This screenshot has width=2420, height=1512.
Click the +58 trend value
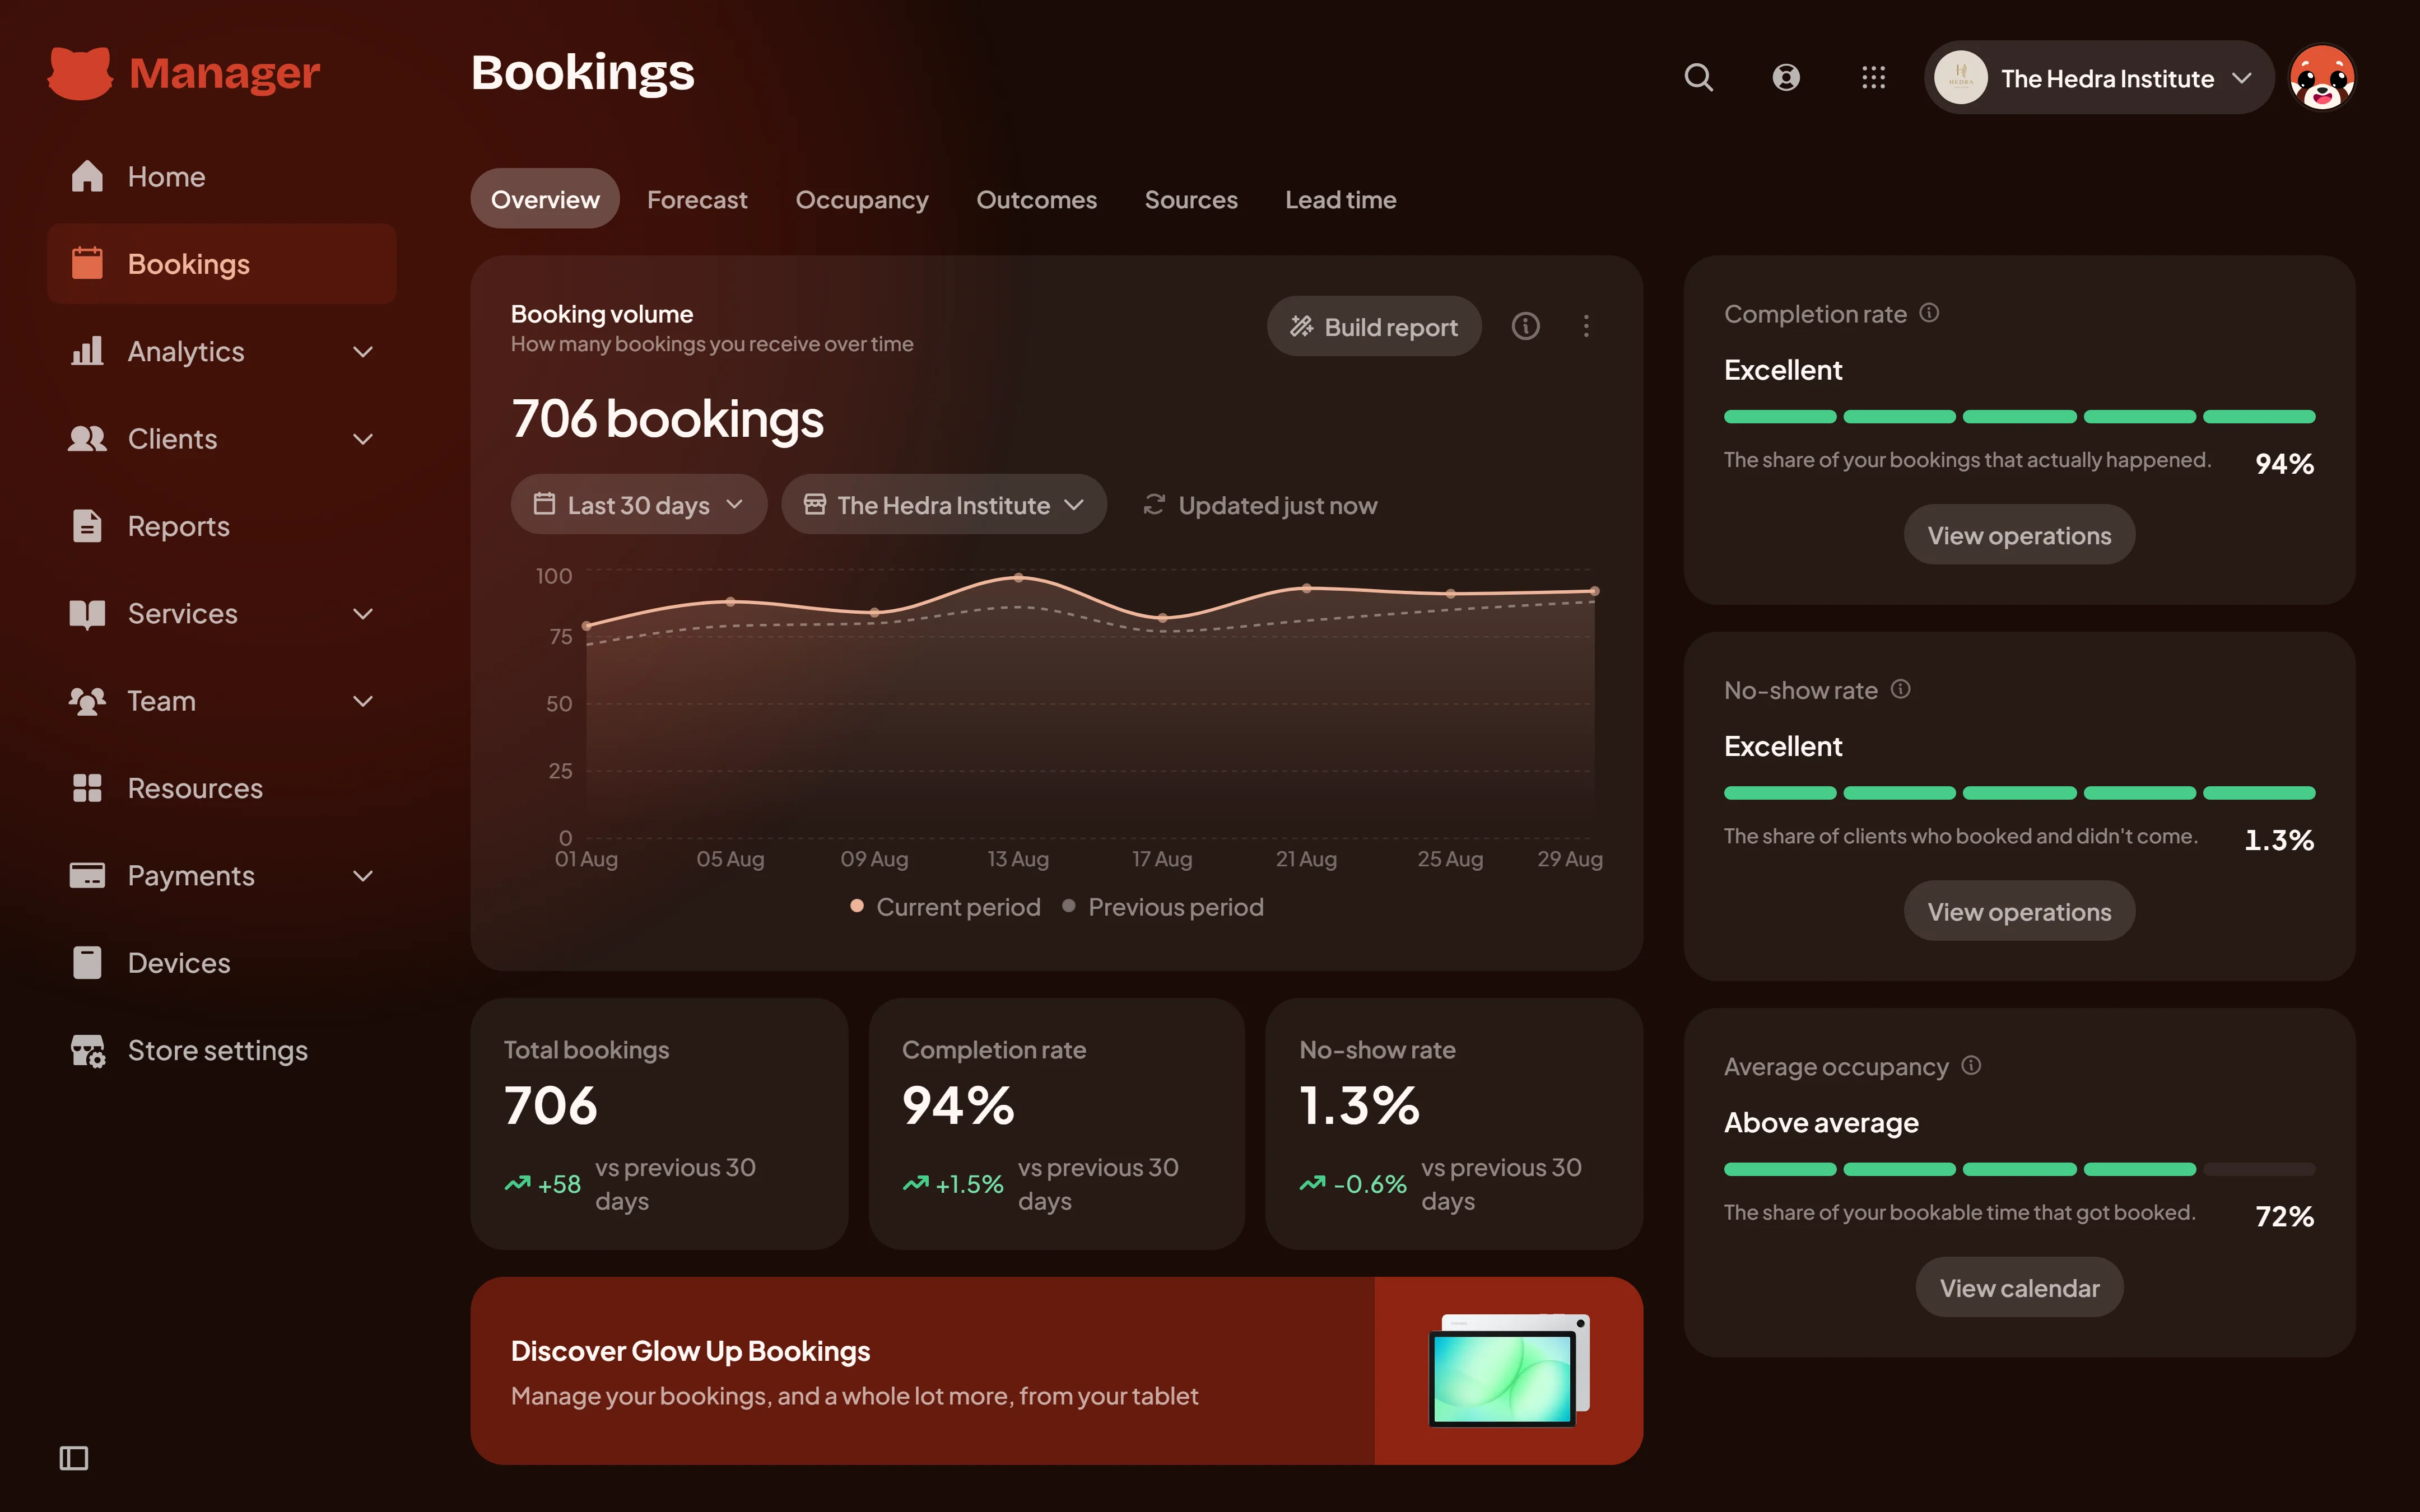(x=559, y=1184)
